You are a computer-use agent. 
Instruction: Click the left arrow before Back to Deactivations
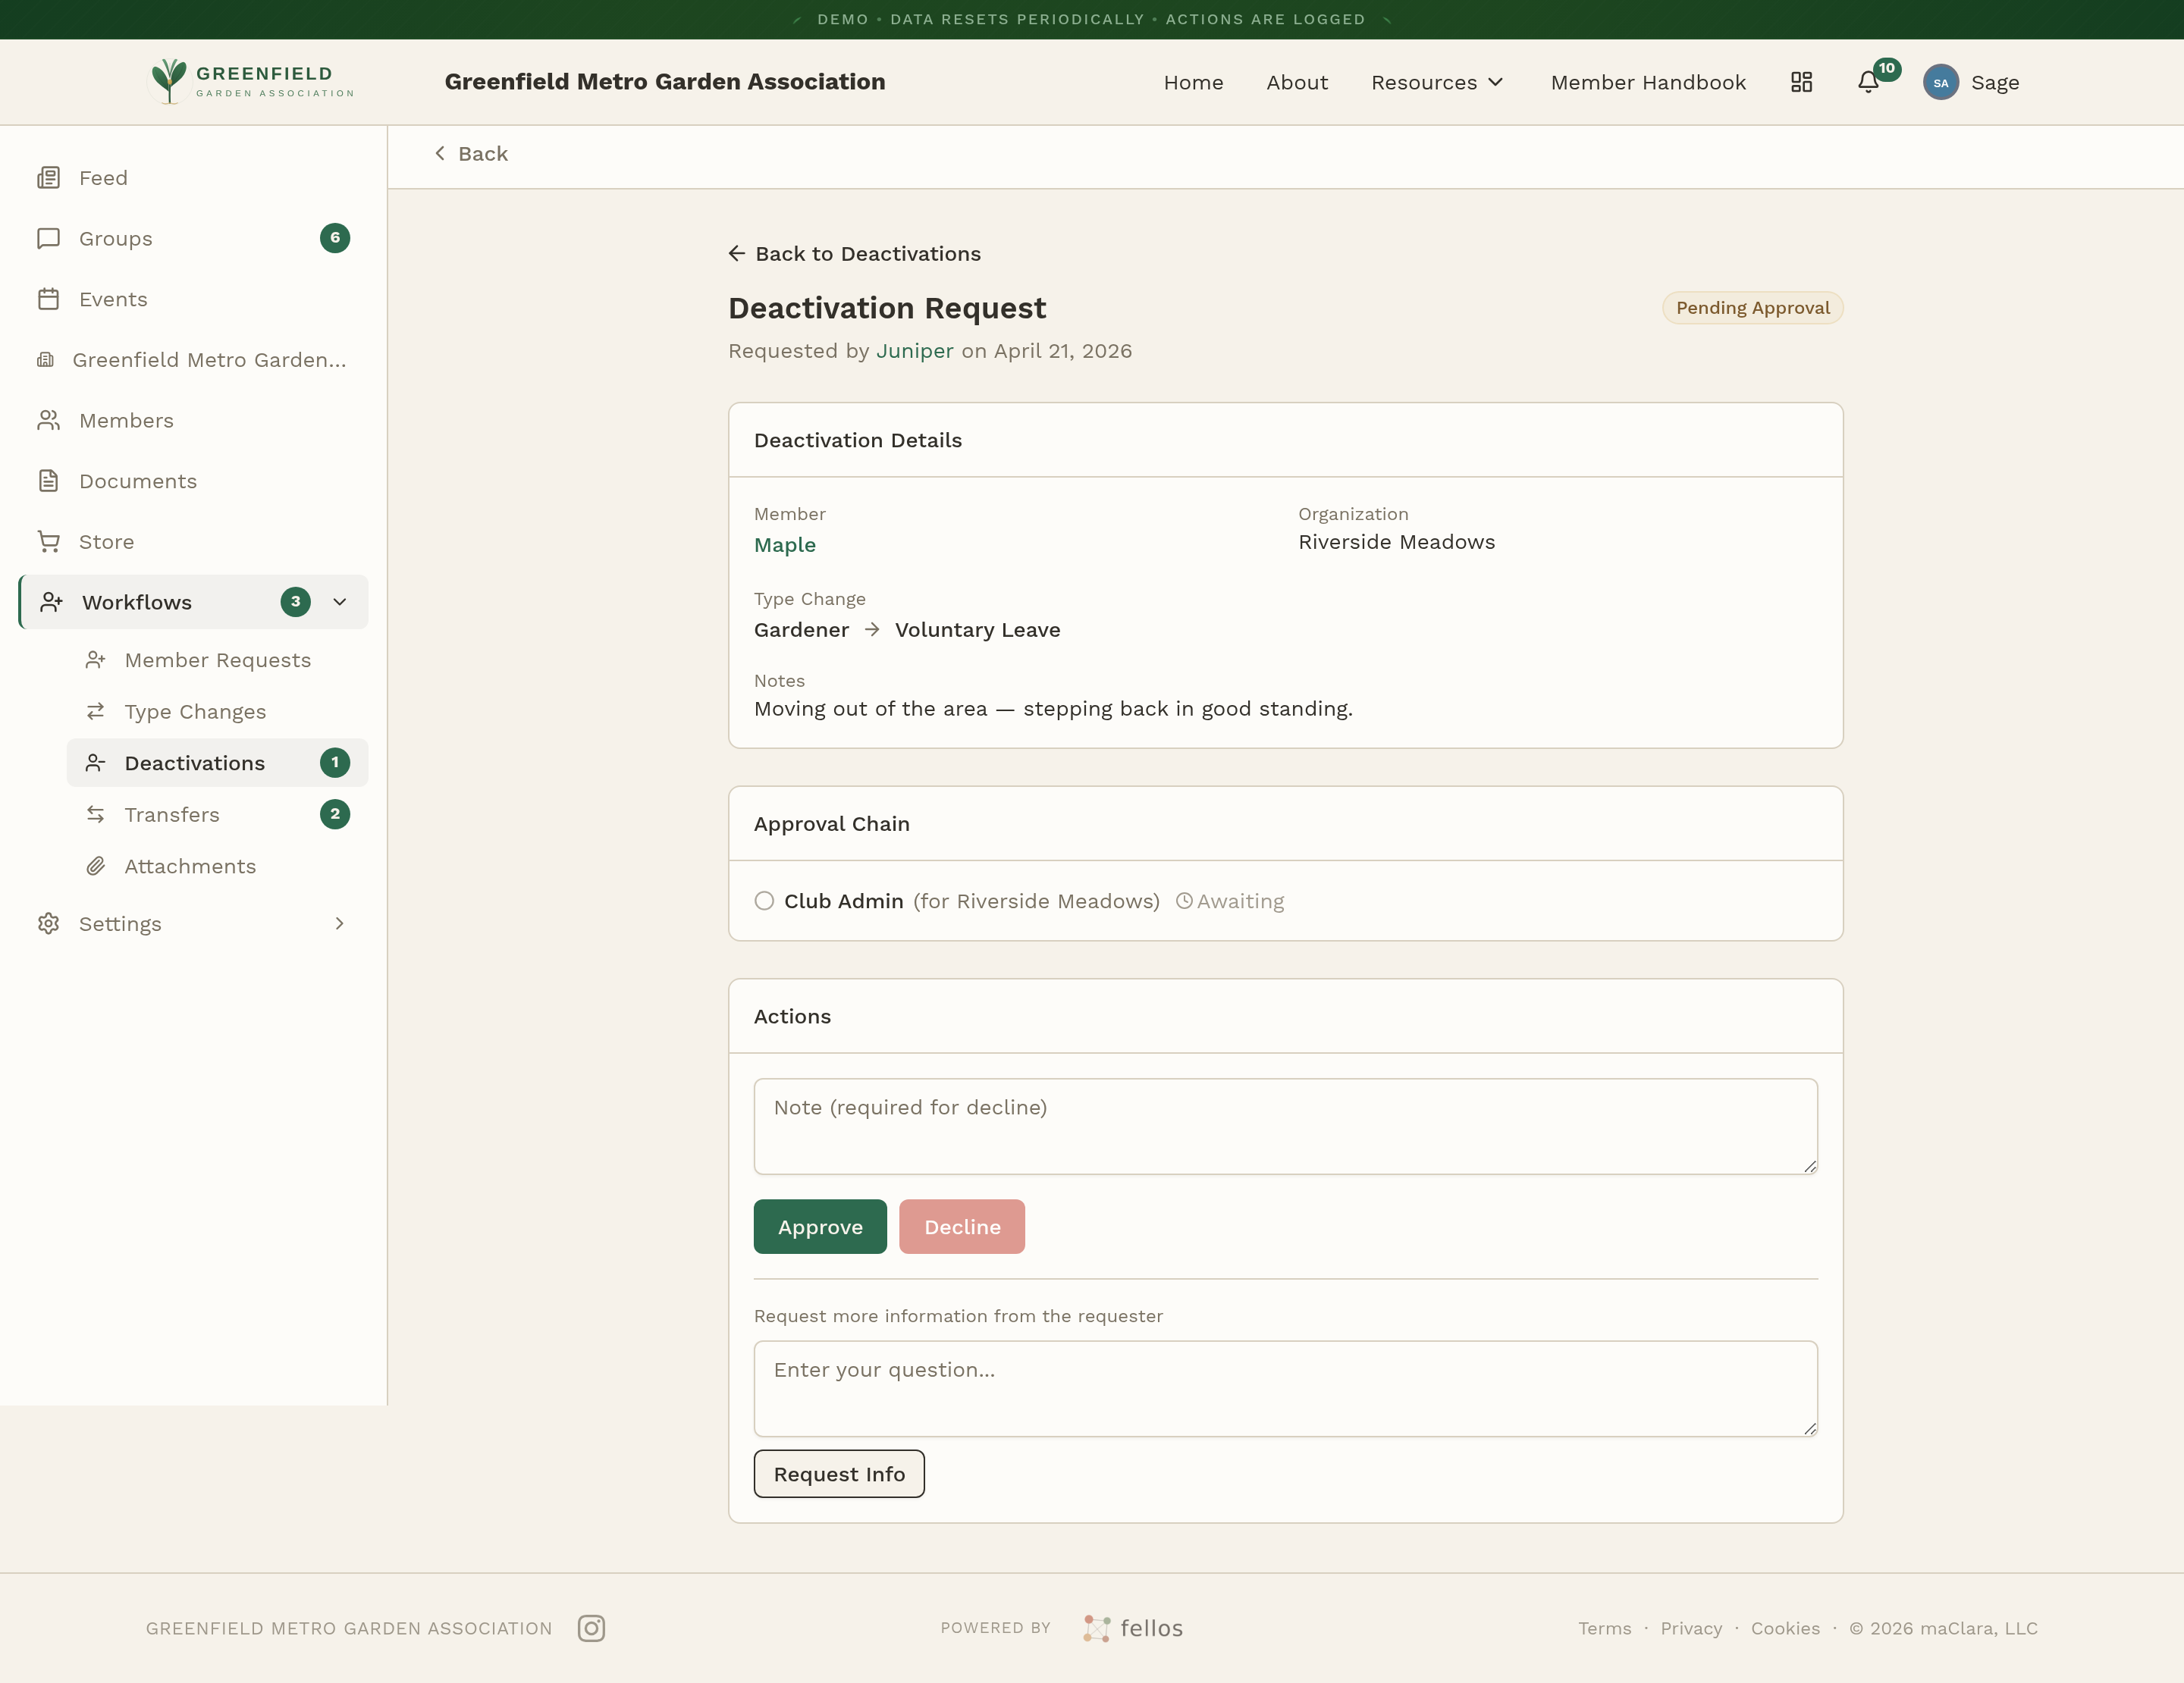tap(737, 254)
